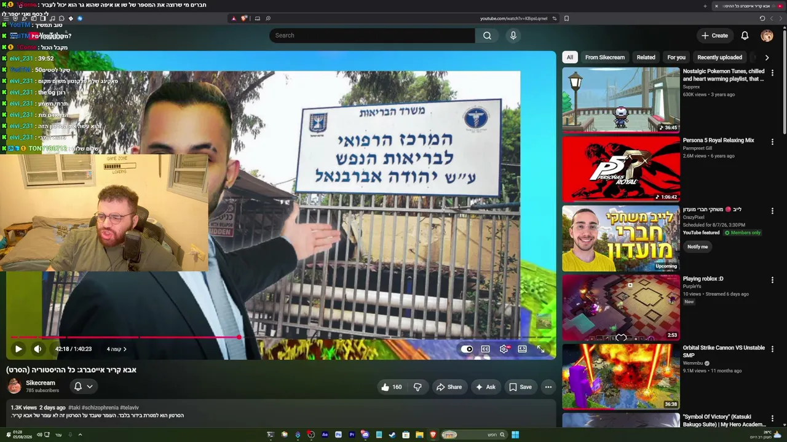Image resolution: width=787 pixels, height=442 pixels.
Task: Open the Ask AI button
Action: [485, 387]
